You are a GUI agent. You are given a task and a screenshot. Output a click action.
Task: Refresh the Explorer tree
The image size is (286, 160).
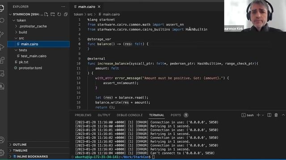coord(59,14)
